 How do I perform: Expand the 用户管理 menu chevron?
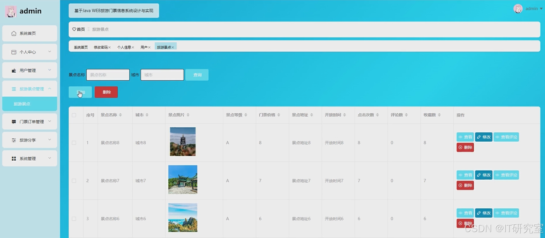pos(50,70)
